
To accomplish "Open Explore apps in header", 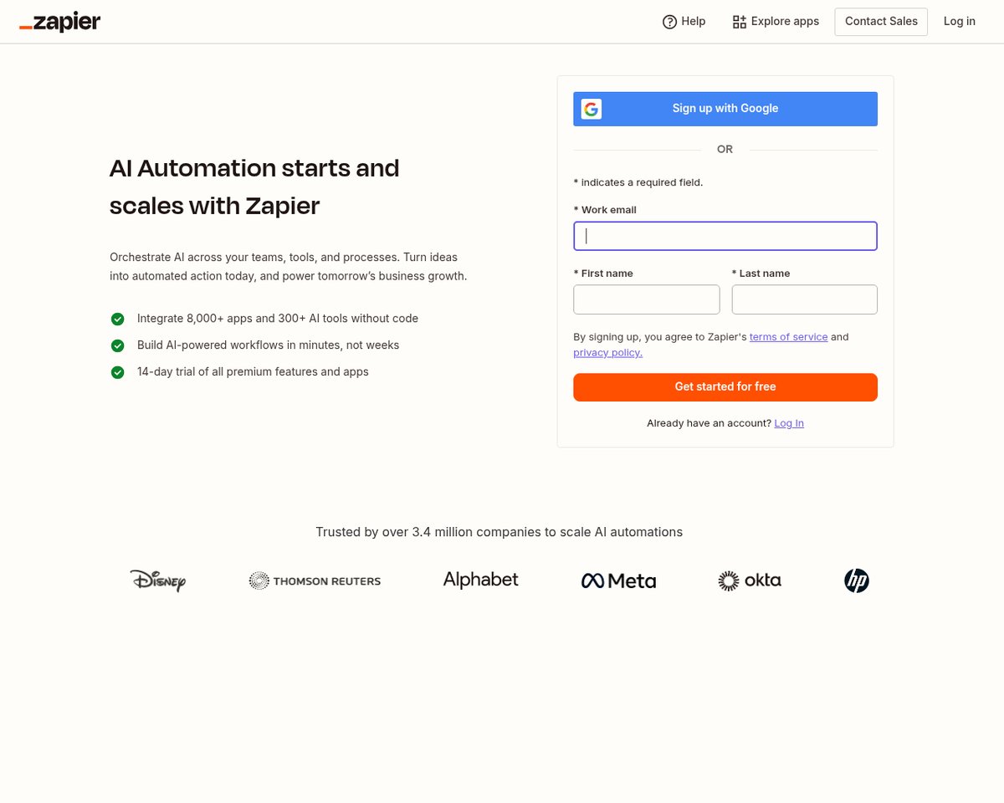I will point(776,22).
